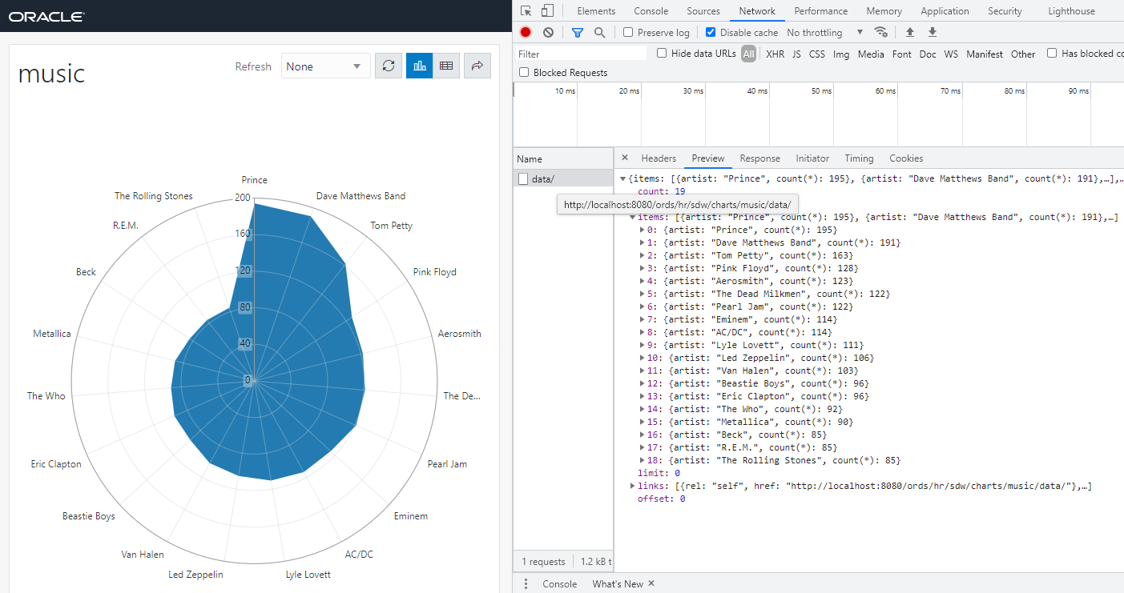Screen dimensions: 1124x593
Task: Expand the links array
Action: point(633,486)
